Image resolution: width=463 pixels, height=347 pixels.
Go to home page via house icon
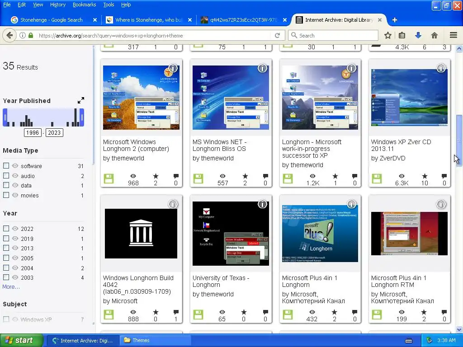434,35
